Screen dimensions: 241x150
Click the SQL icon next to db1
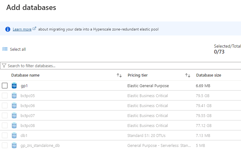[x=14, y=135]
